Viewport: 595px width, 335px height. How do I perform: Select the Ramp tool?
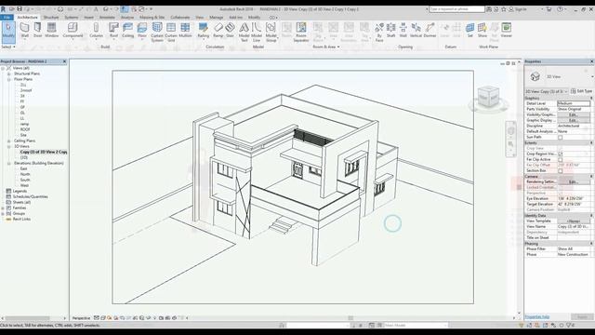(x=218, y=30)
